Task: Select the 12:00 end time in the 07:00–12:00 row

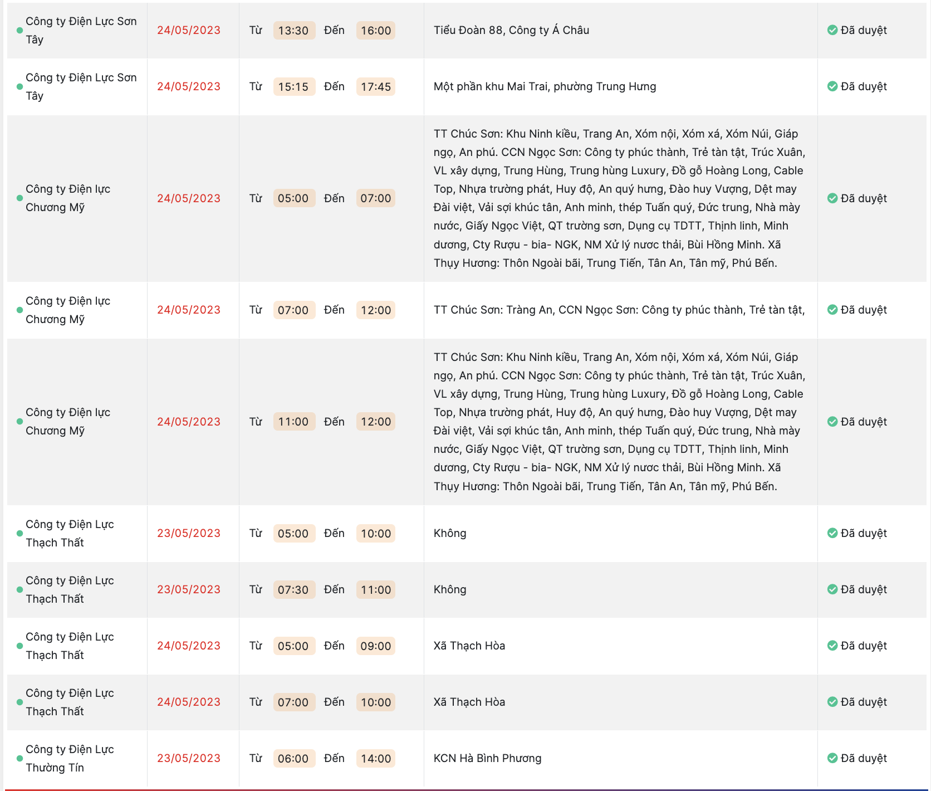Action: [376, 310]
